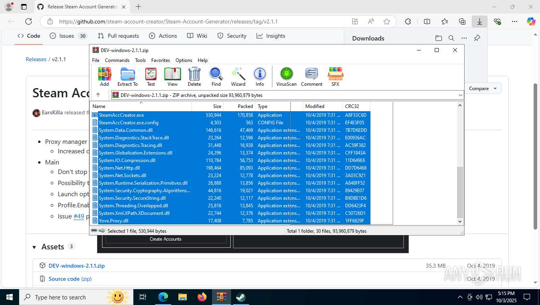This screenshot has width=540, height=305.
Task: Select the System.Net.Http.dll row
Action: [230, 168]
